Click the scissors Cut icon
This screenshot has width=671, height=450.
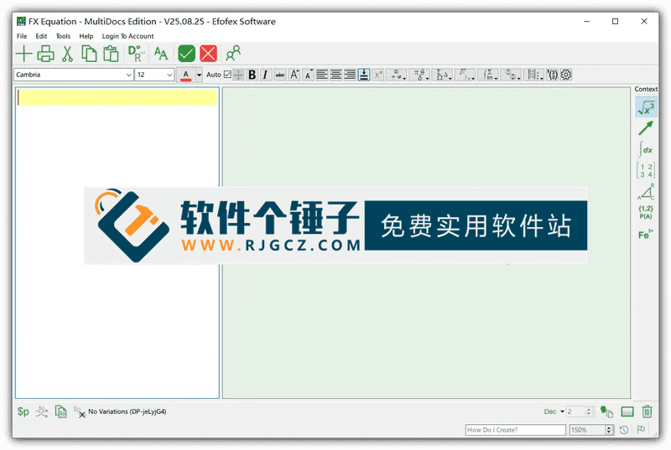click(x=67, y=54)
